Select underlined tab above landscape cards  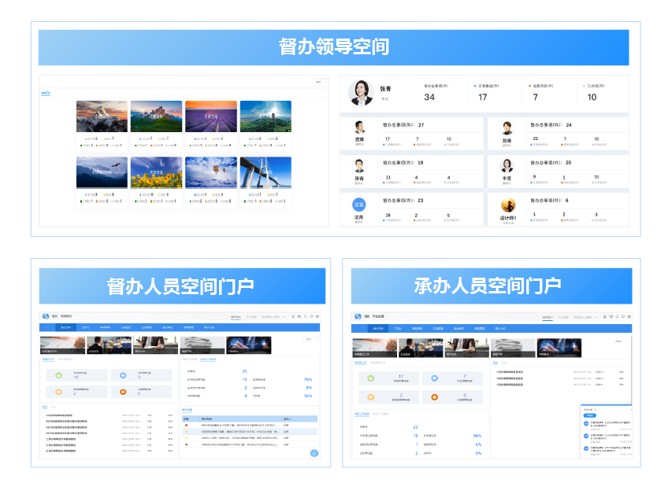click(46, 93)
